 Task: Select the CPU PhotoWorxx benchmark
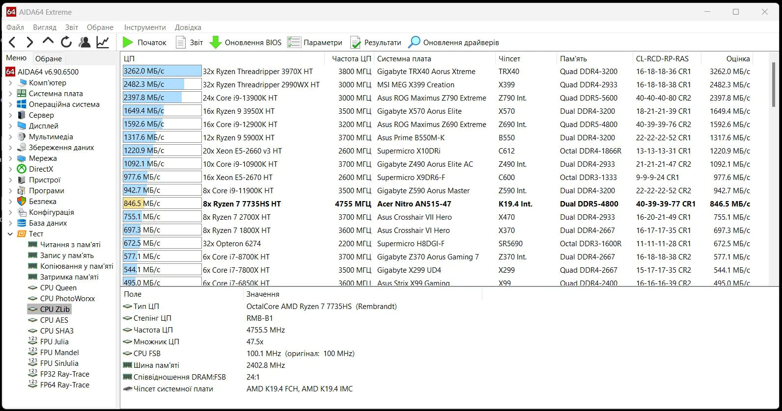pyautogui.click(x=67, y=299)
